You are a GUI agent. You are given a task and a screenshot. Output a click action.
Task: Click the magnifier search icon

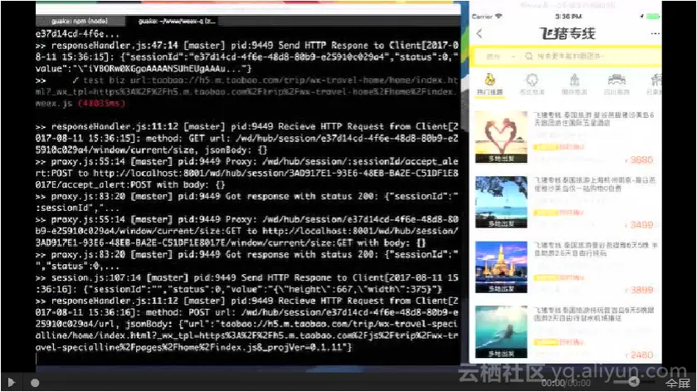point(529,56)
